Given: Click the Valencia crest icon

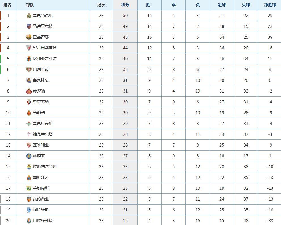Looking at the screenshot, I should point(29,199).
